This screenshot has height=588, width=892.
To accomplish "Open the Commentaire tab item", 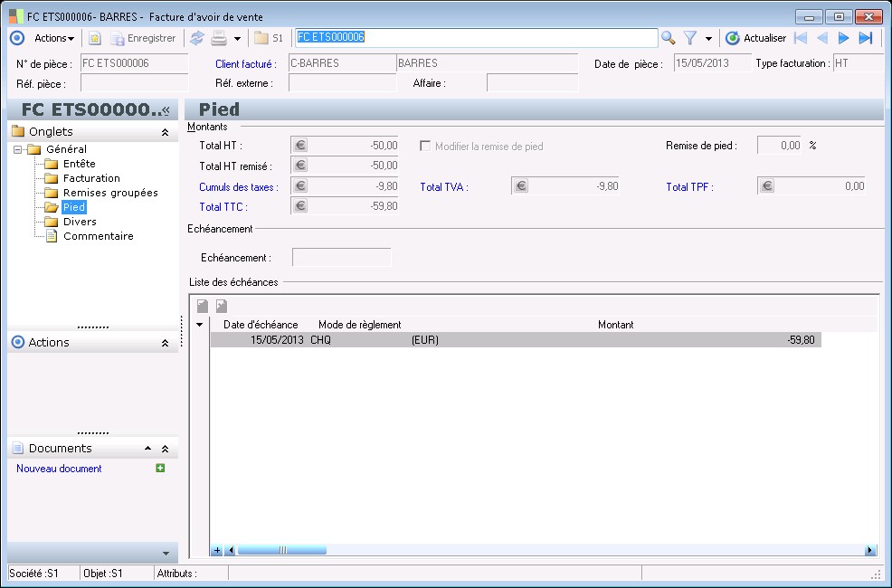I will click(x=98, y=236).
